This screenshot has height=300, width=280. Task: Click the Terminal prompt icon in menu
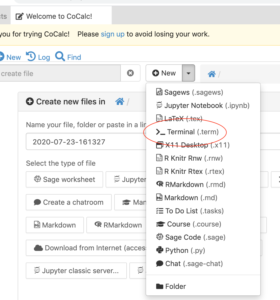point(160,132)
